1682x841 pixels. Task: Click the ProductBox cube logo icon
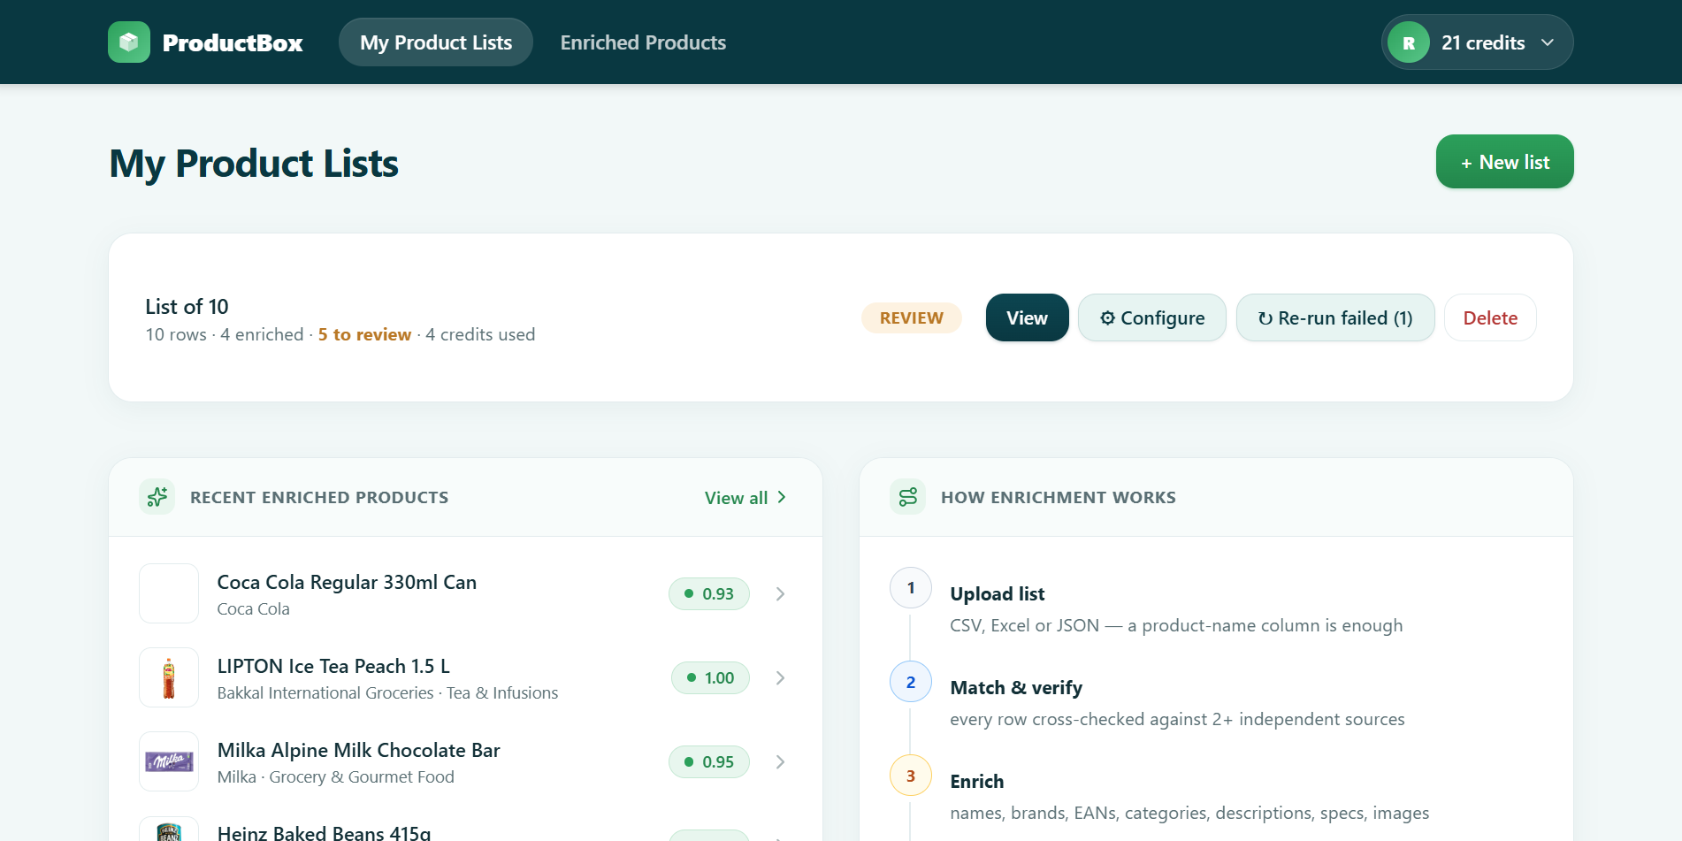(x=129, y=42)
